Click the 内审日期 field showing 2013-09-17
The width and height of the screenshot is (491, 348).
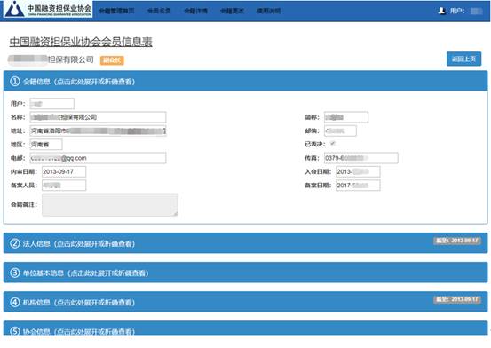[64, 171]
